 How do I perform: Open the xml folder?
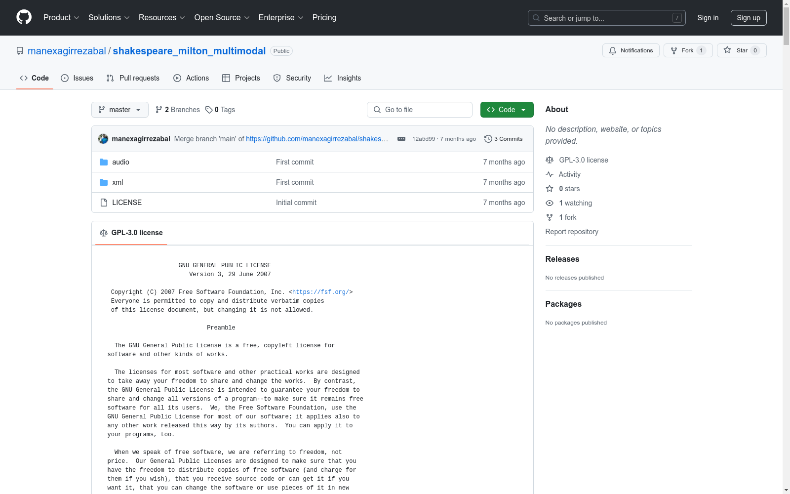pos(118,182)
